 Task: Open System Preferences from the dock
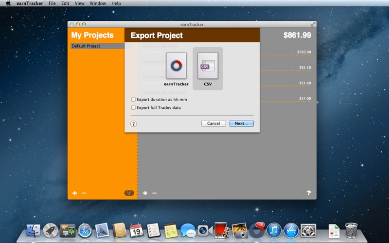coord(308,230)
